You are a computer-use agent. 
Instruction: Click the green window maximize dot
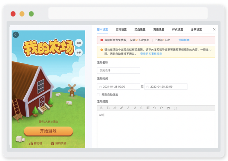pyautogui.click(x=31, y=14)
